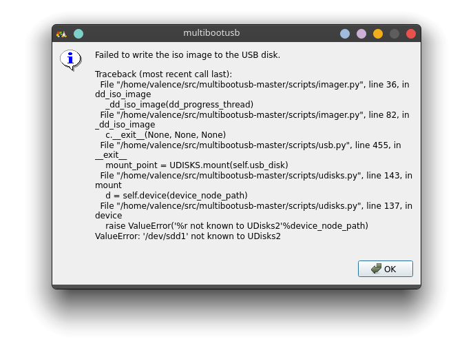
Task: Click the blue information speech-bubble icon
Action: coord(71,60)
